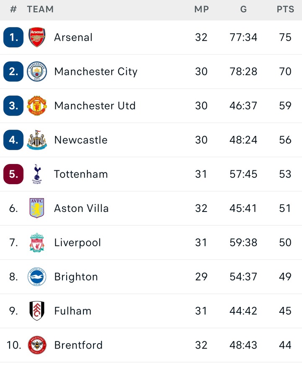Sort table by MP column header

tap(201, 9)
